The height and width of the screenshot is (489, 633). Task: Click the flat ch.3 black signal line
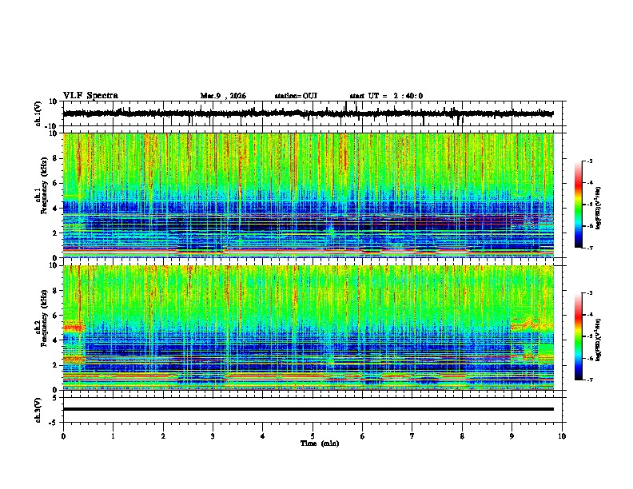click(x=308, y=409)
